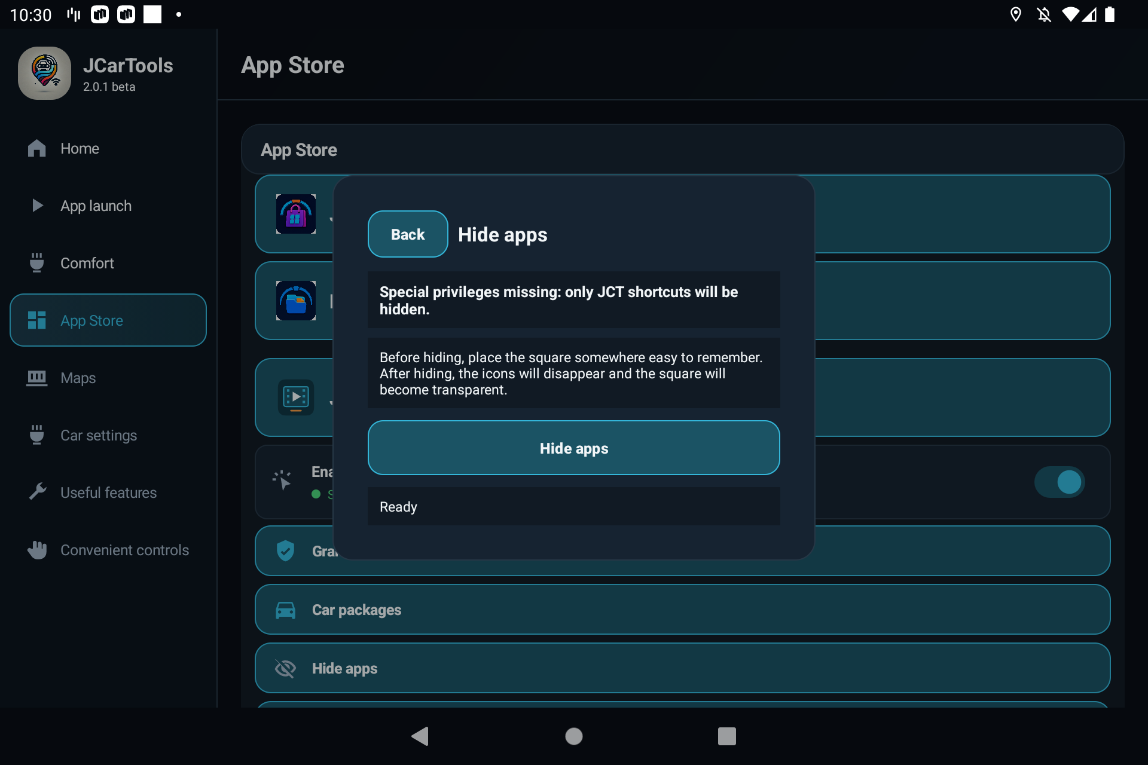
Task: Click the App Store grid icon
Action: coord(37,320)
